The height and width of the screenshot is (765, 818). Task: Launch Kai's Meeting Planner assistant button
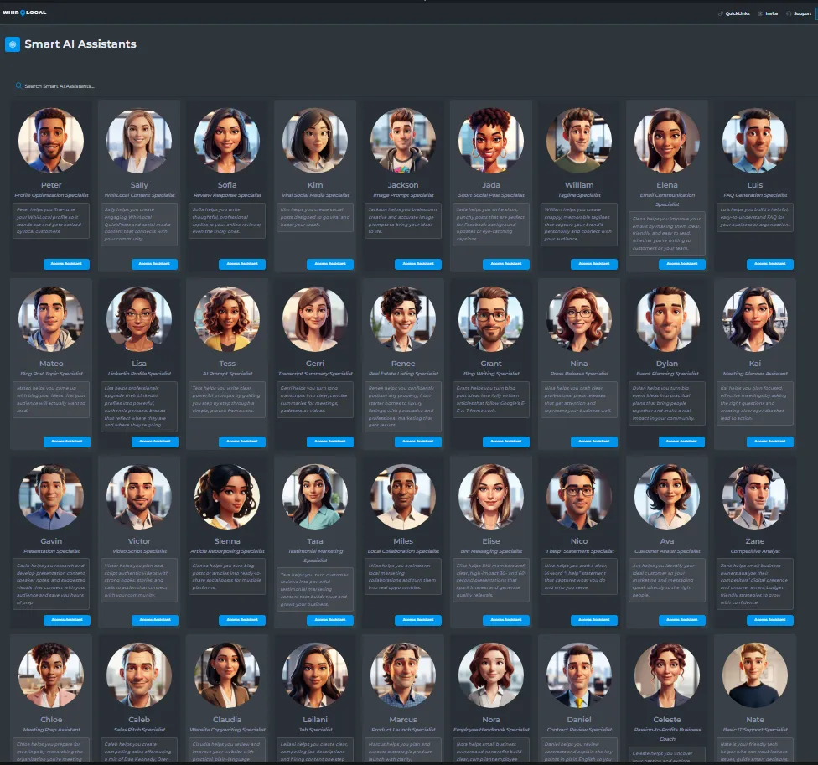tap(770, 442)
